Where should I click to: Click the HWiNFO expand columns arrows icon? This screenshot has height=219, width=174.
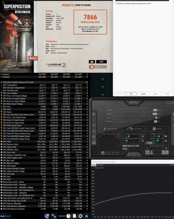[3, 216]
